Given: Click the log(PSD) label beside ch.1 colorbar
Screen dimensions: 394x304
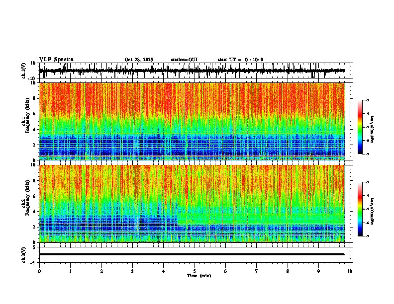Looking at the screenshot, I should [x=373, y=129].
